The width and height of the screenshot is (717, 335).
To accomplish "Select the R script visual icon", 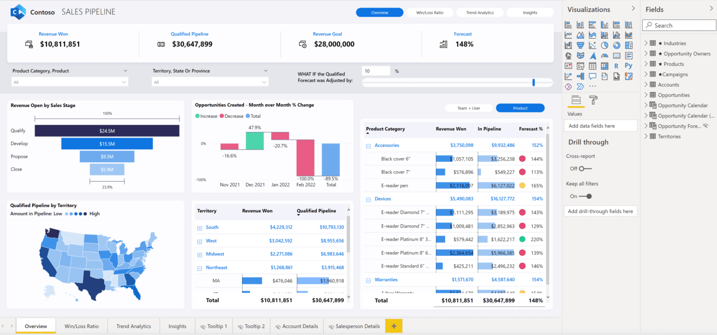I will (x=617, y=66).
